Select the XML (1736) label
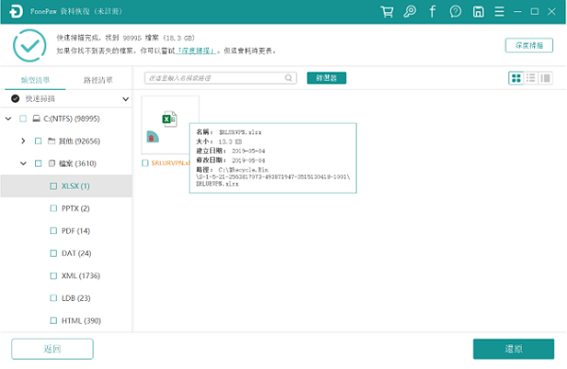 (80, 276)
